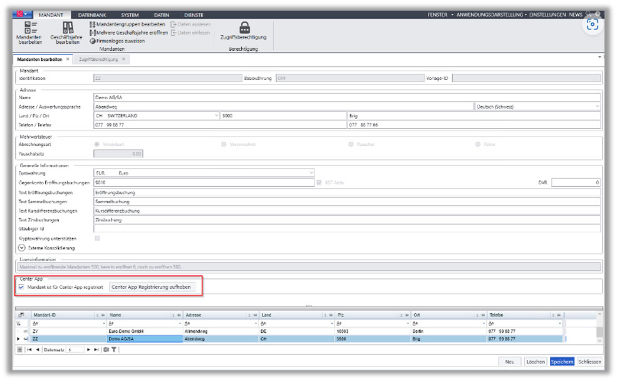Open Eurowährung dropdown showing EUR Euro
Viewport: 617px width, 381px height.
(x=311, y=173)
